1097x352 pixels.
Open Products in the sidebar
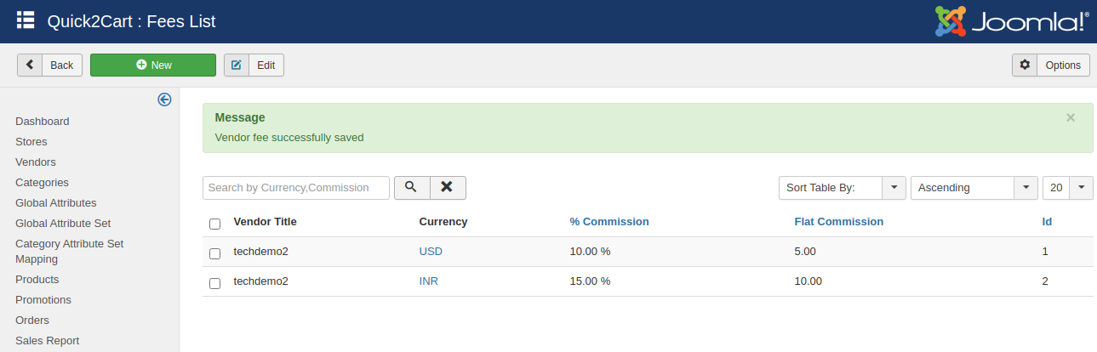[37, 280]
